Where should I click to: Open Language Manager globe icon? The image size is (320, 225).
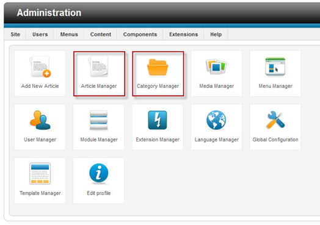pyautogui.click(x=216, y=120)
